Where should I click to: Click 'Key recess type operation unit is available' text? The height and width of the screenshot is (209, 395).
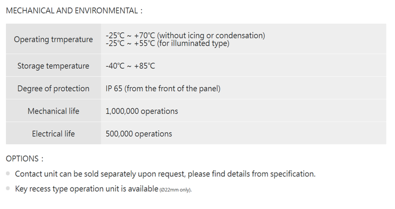pos(87,188)
